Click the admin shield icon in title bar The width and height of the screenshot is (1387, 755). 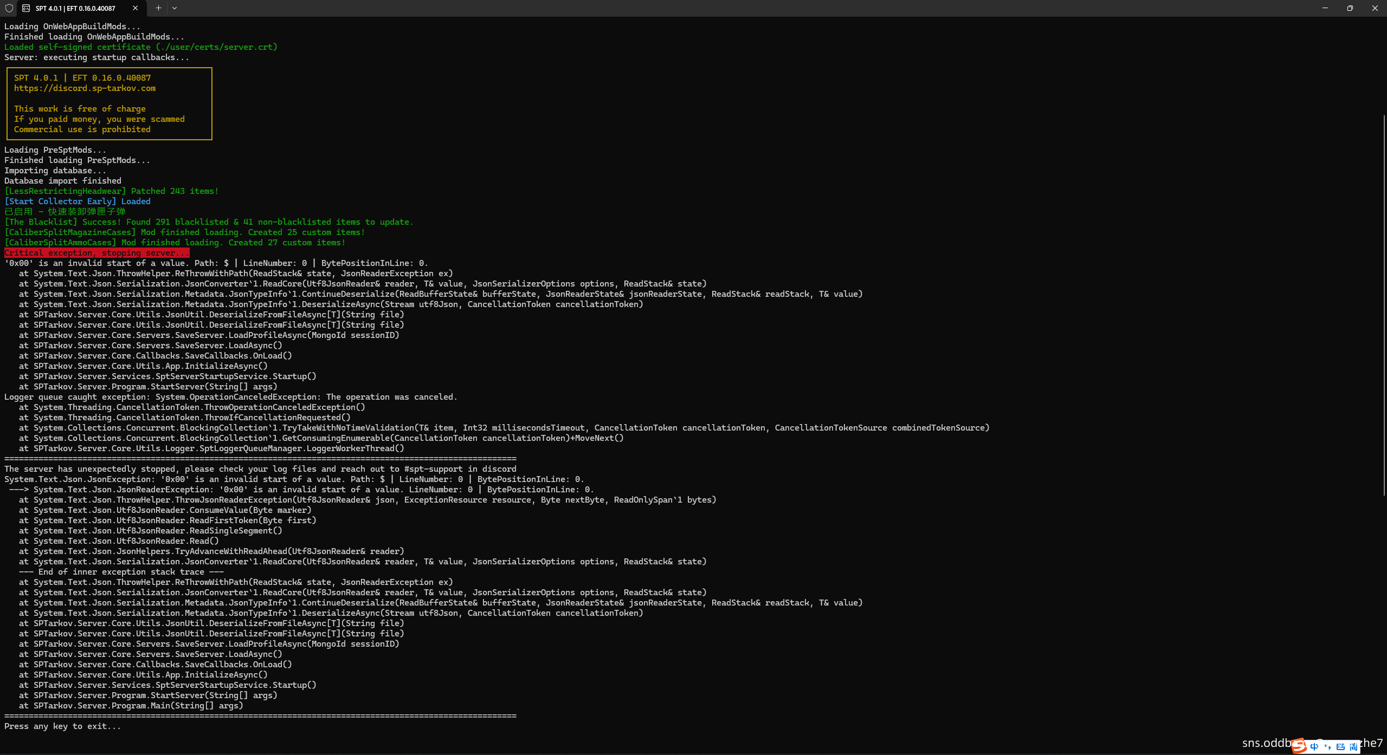click(x=9, y=8)
